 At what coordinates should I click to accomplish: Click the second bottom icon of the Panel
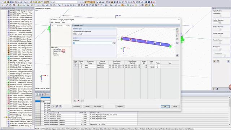click(x=217, y=88)
